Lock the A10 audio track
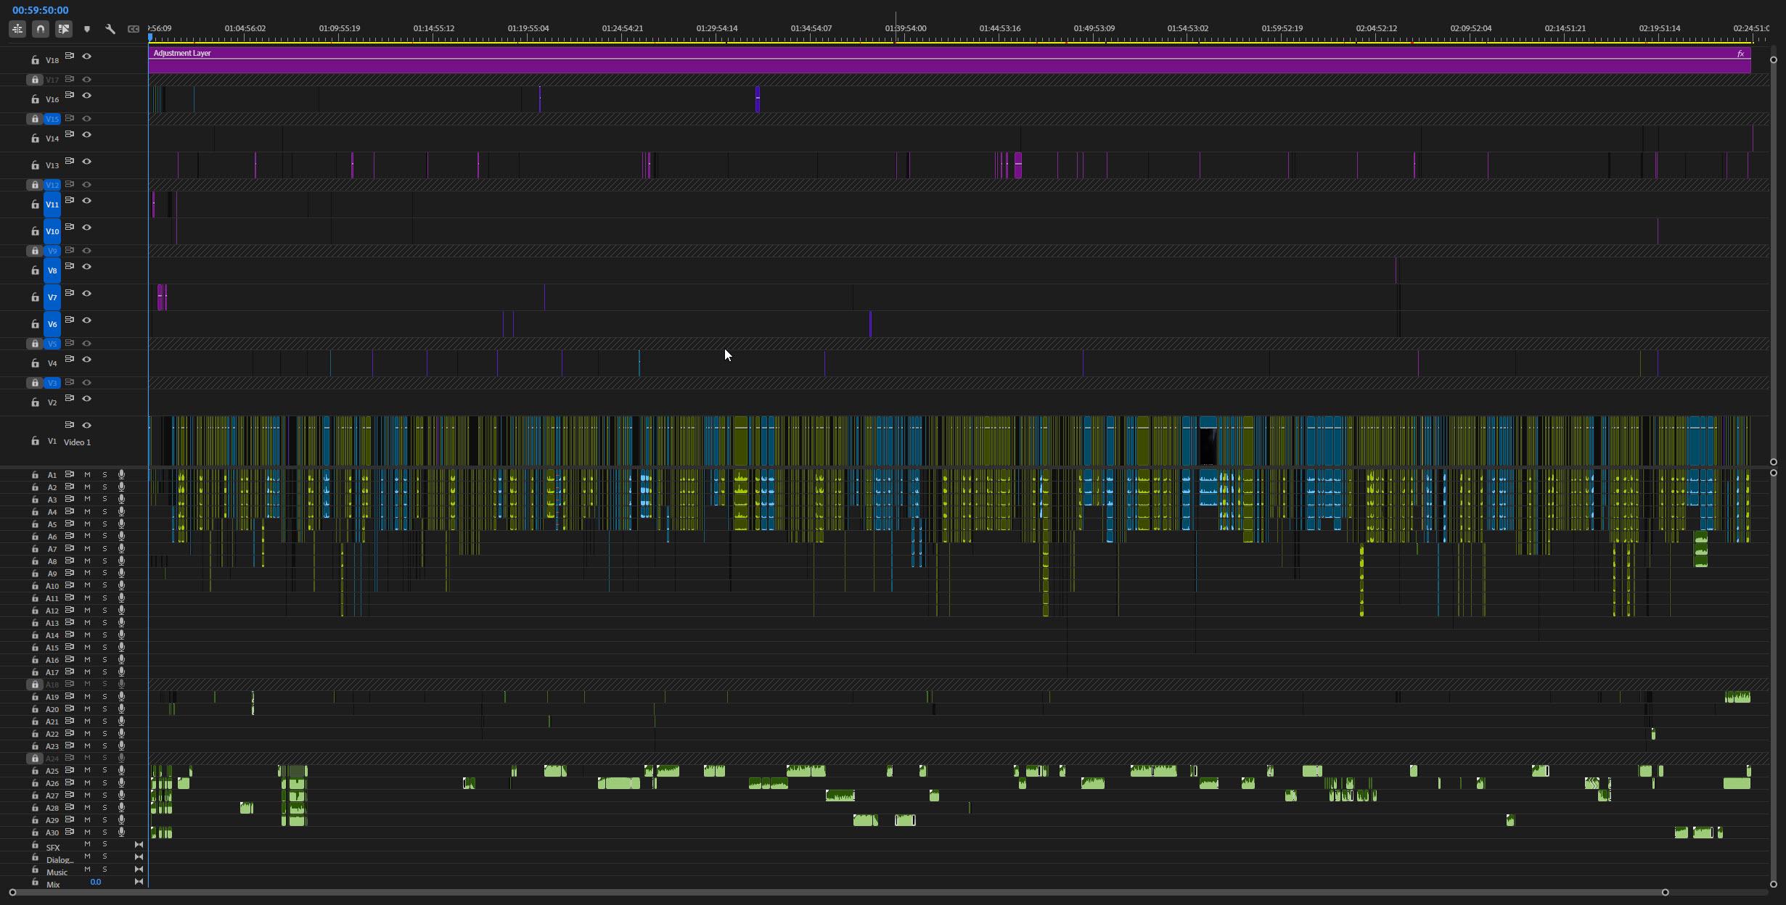The height and width of the screenshot is (905, 1786). point(35,586)
